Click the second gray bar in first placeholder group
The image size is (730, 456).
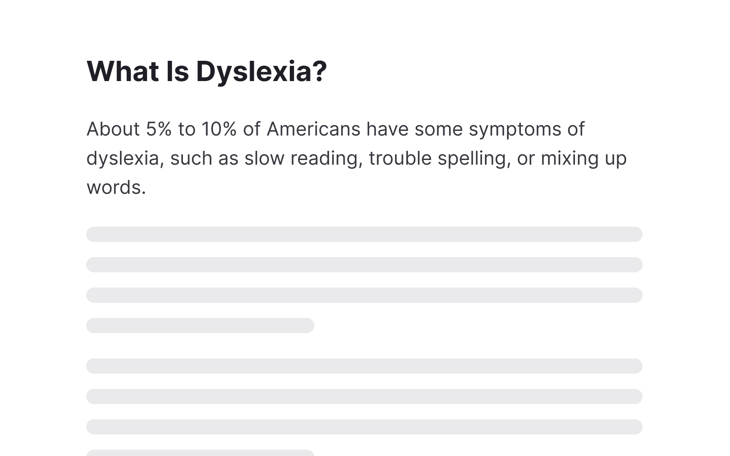pyautogui.click(x=364, y=265)
